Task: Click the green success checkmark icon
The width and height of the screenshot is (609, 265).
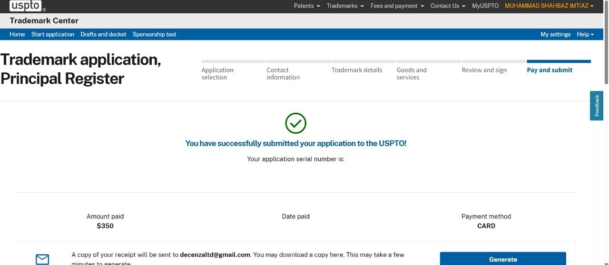Action: [295, 123]
